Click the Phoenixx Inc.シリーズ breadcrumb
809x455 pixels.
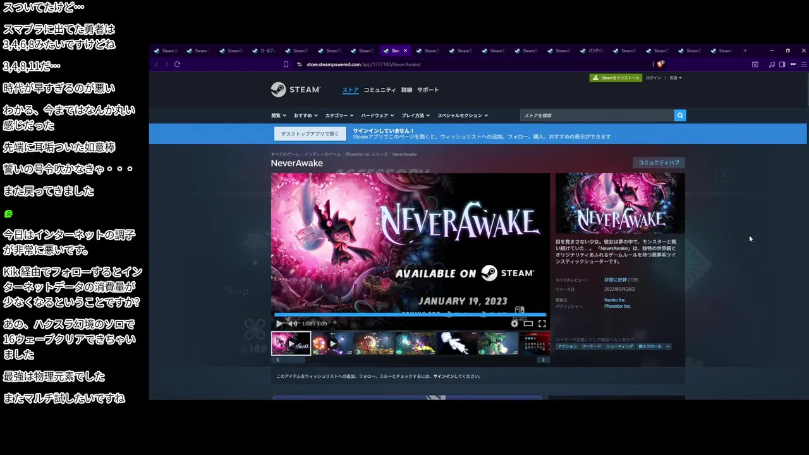(x=367, y=154)
